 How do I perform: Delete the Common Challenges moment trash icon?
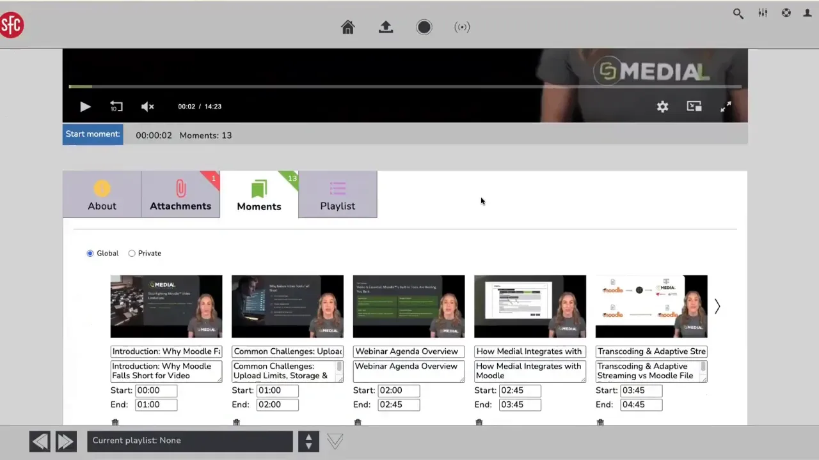tap(236, 422)
